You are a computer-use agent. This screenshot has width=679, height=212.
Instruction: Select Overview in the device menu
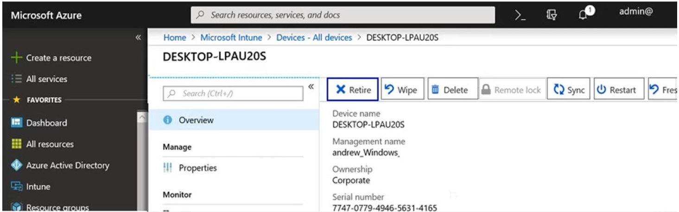coord(234,120)
